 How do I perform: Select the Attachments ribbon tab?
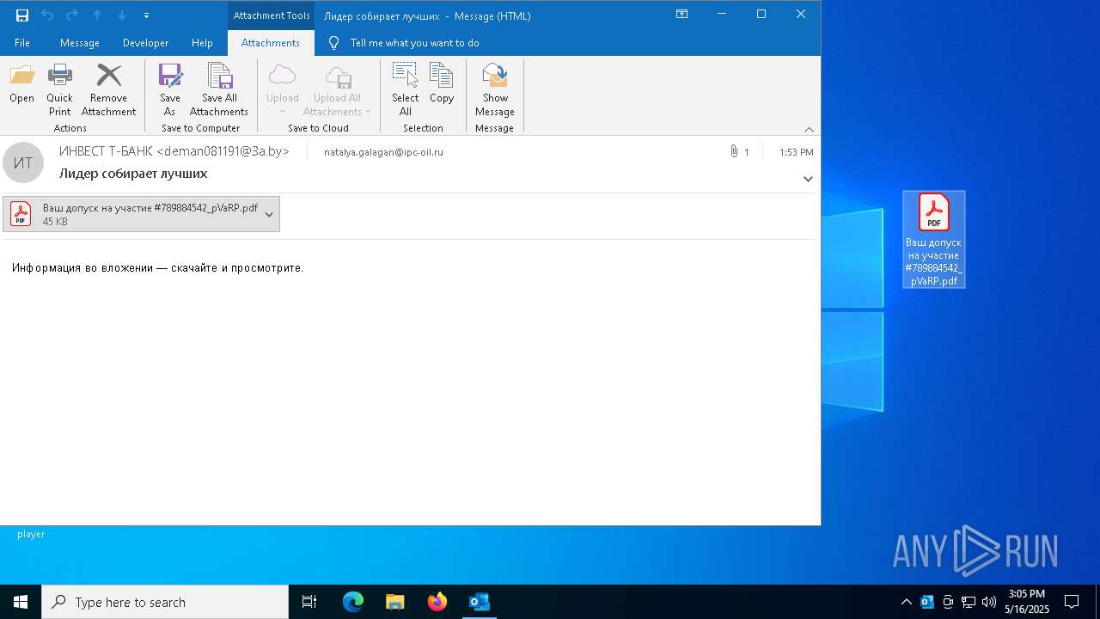click(x=271, y=43)
